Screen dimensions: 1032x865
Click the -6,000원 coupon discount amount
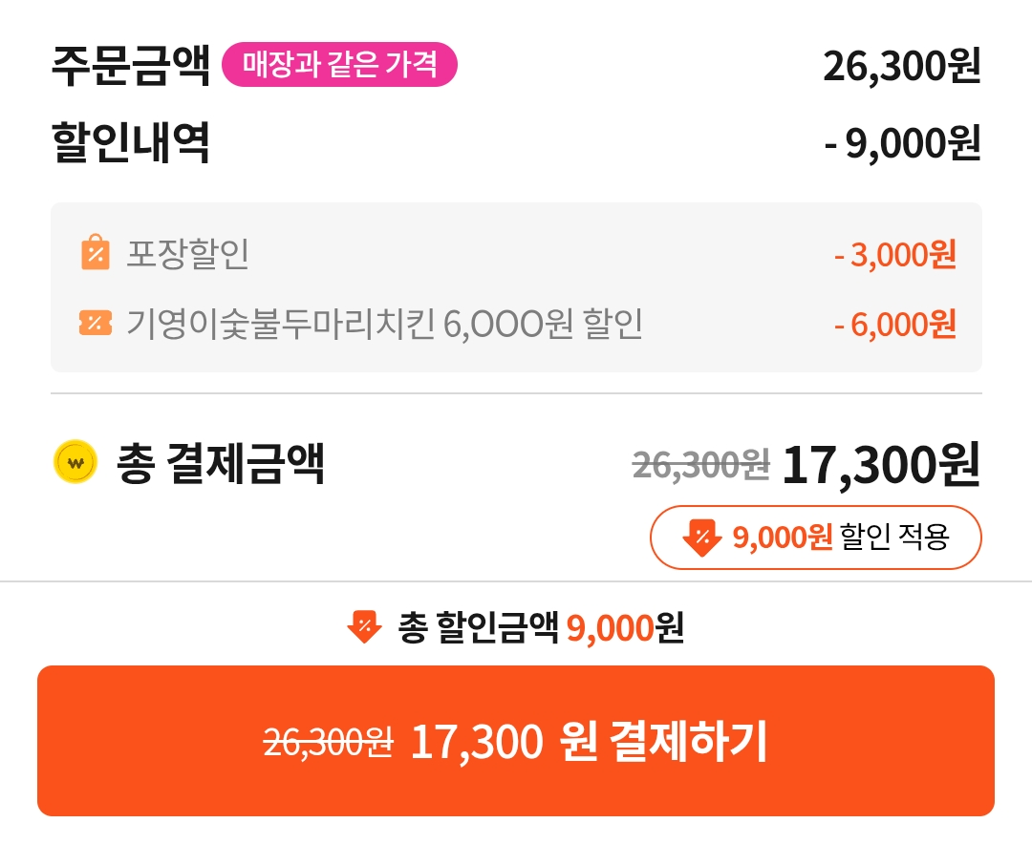click(x=894, y=325)
